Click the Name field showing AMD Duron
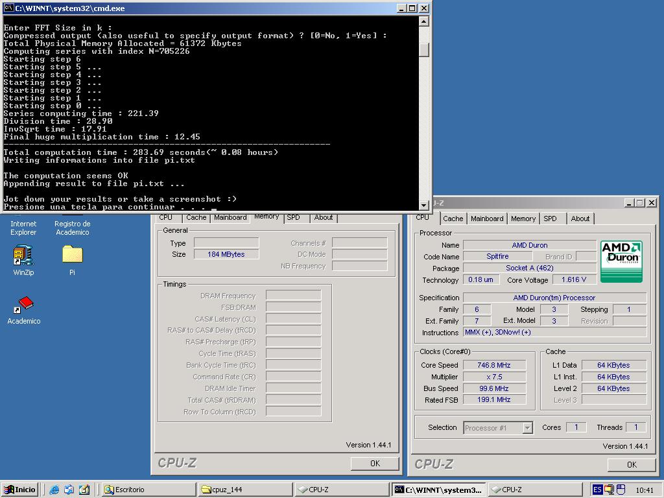The width and height of the screenshot is (664, 498). (529, 244)
